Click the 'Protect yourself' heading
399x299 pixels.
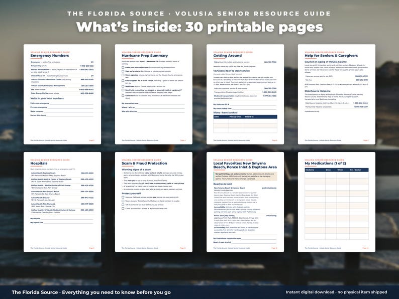click(131, 194)
